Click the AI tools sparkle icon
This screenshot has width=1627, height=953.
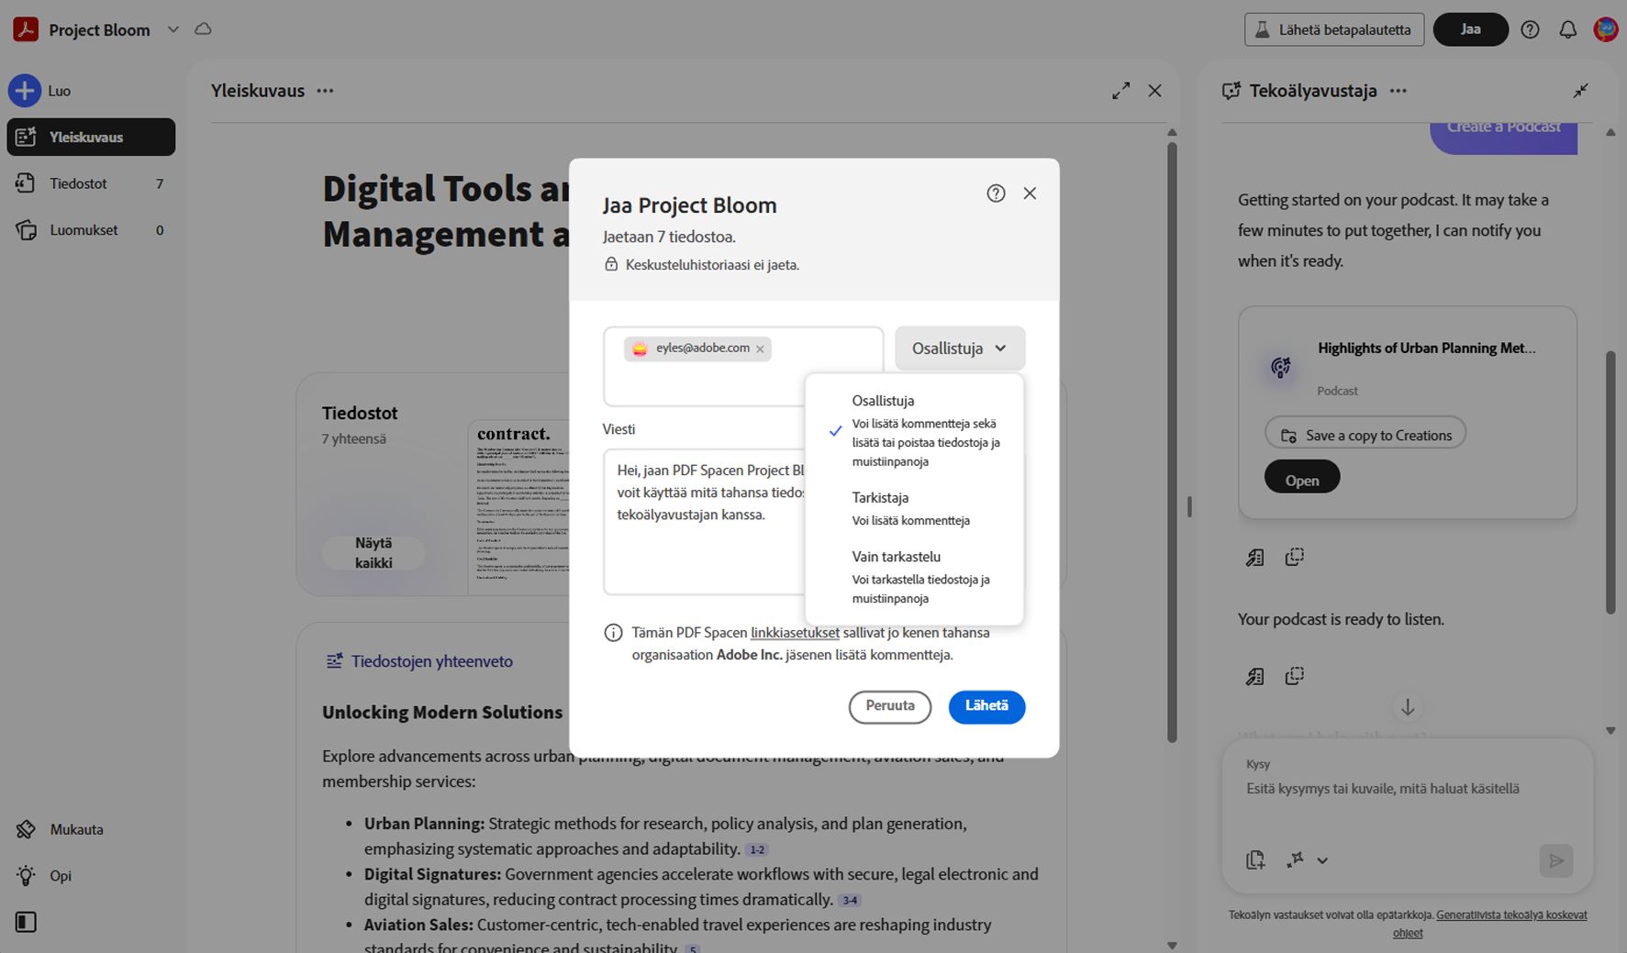click(1295, 860)
